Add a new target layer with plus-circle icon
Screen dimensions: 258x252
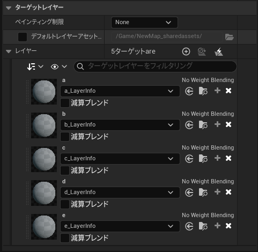point(186,51)
